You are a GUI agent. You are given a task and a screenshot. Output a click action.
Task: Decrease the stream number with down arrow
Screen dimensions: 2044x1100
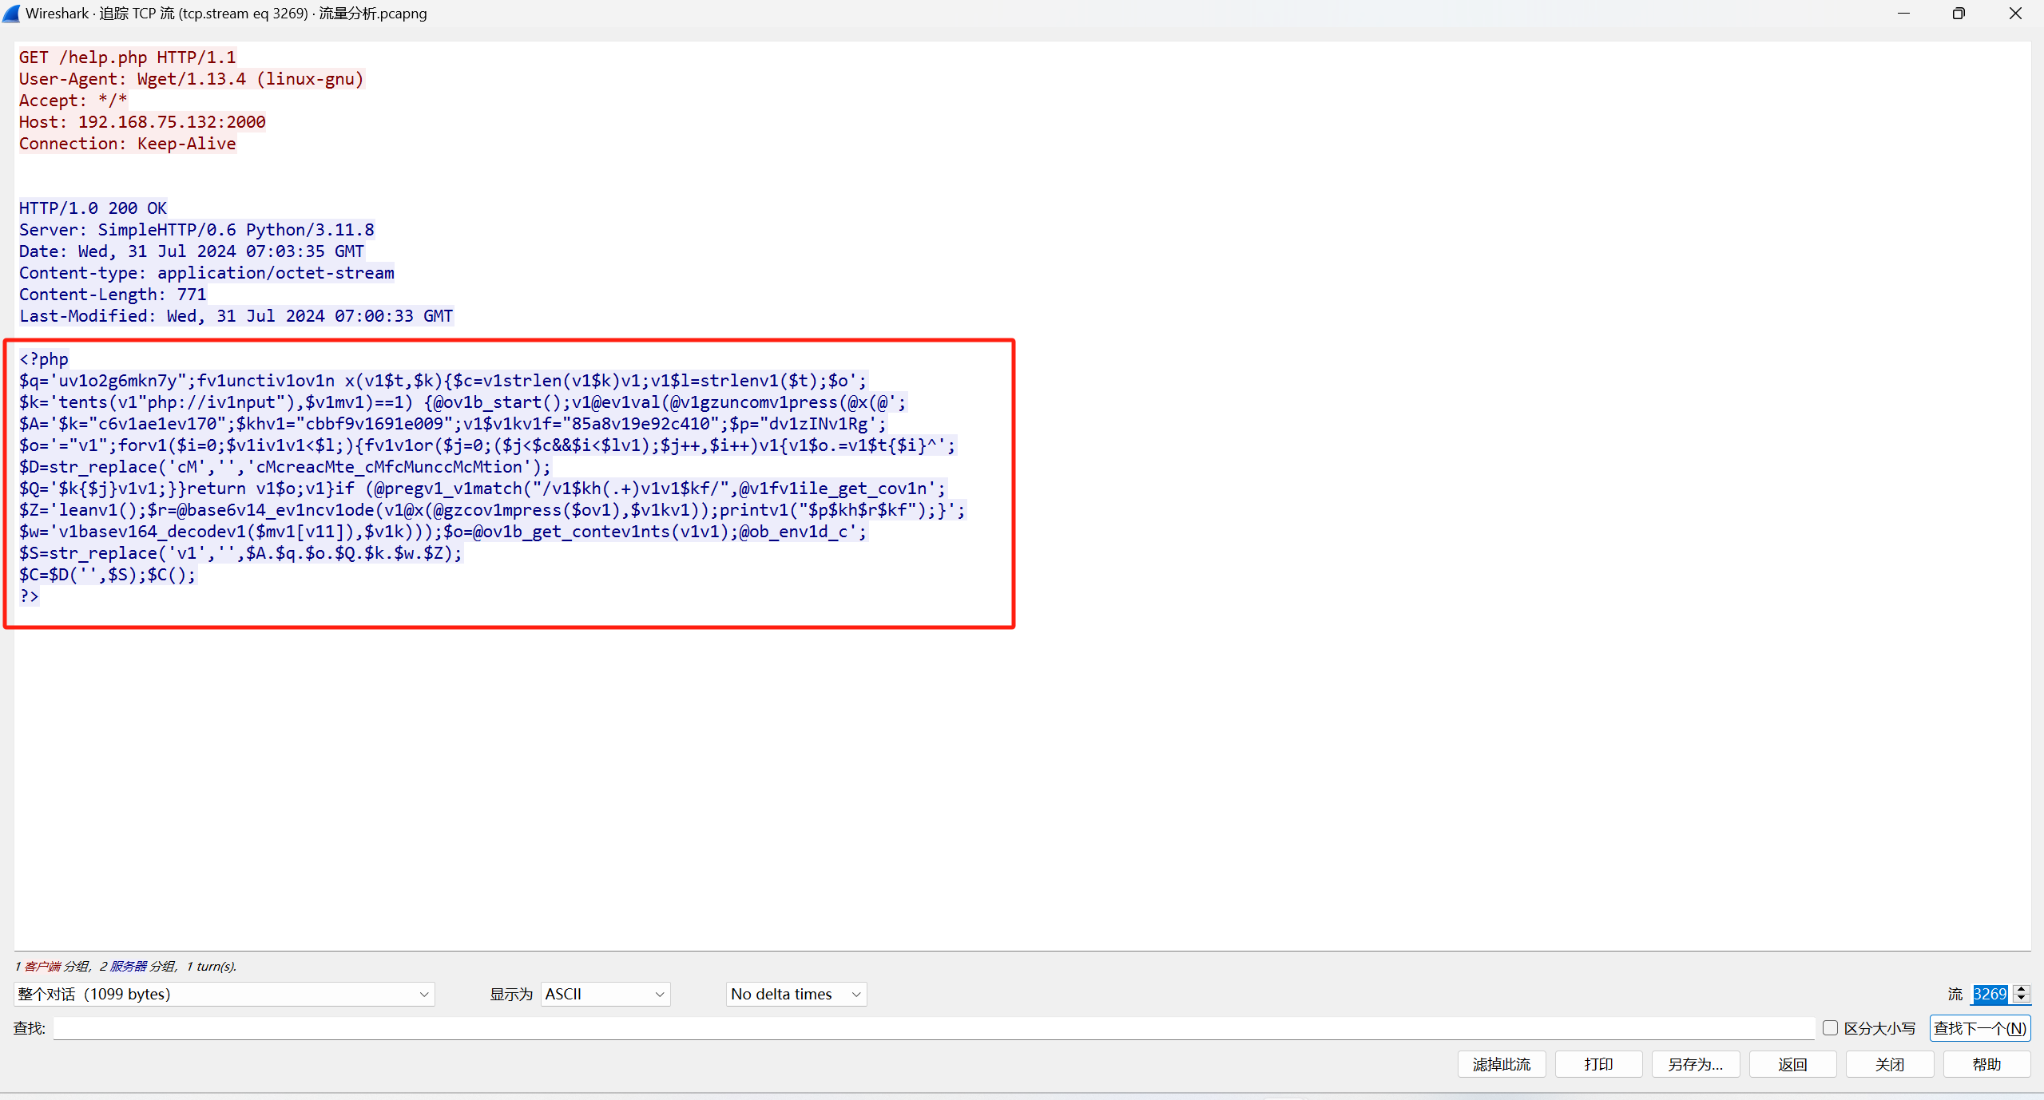[x=2022, y=999]
